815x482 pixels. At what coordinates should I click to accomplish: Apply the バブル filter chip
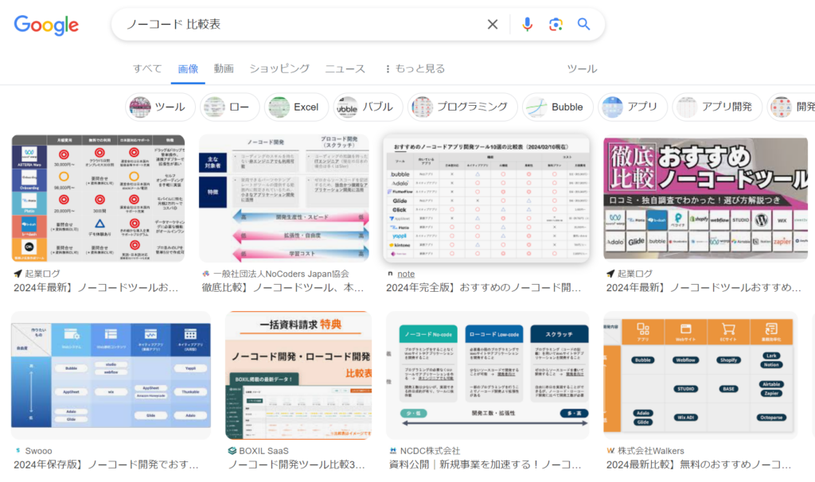(x=368, y=107)
